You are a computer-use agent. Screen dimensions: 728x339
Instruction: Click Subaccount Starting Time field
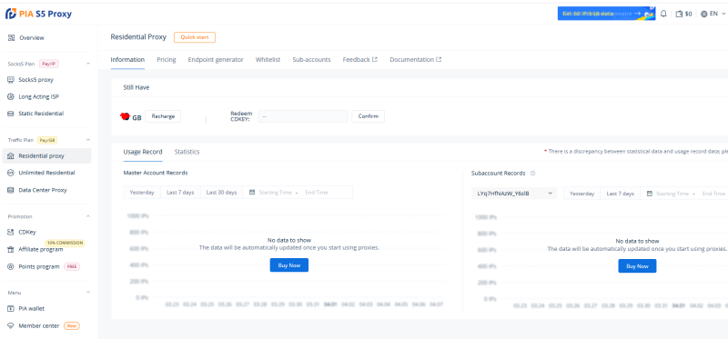pyautogui.click(x=672, y=194)
